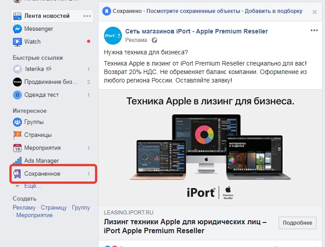Click the counter 1 beside Мероприятия

tap(88, 148)
